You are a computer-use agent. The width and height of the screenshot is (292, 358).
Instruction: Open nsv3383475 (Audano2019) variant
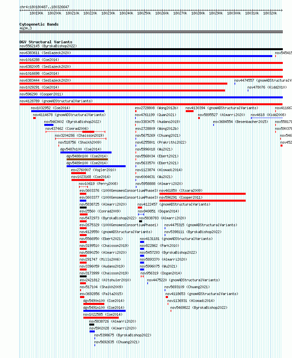(158, 121)
